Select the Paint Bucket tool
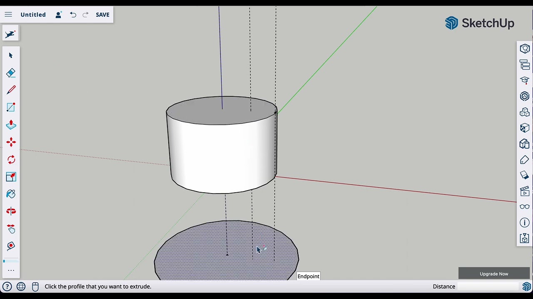This screenshot has height=299, width=533. (11, 194)
